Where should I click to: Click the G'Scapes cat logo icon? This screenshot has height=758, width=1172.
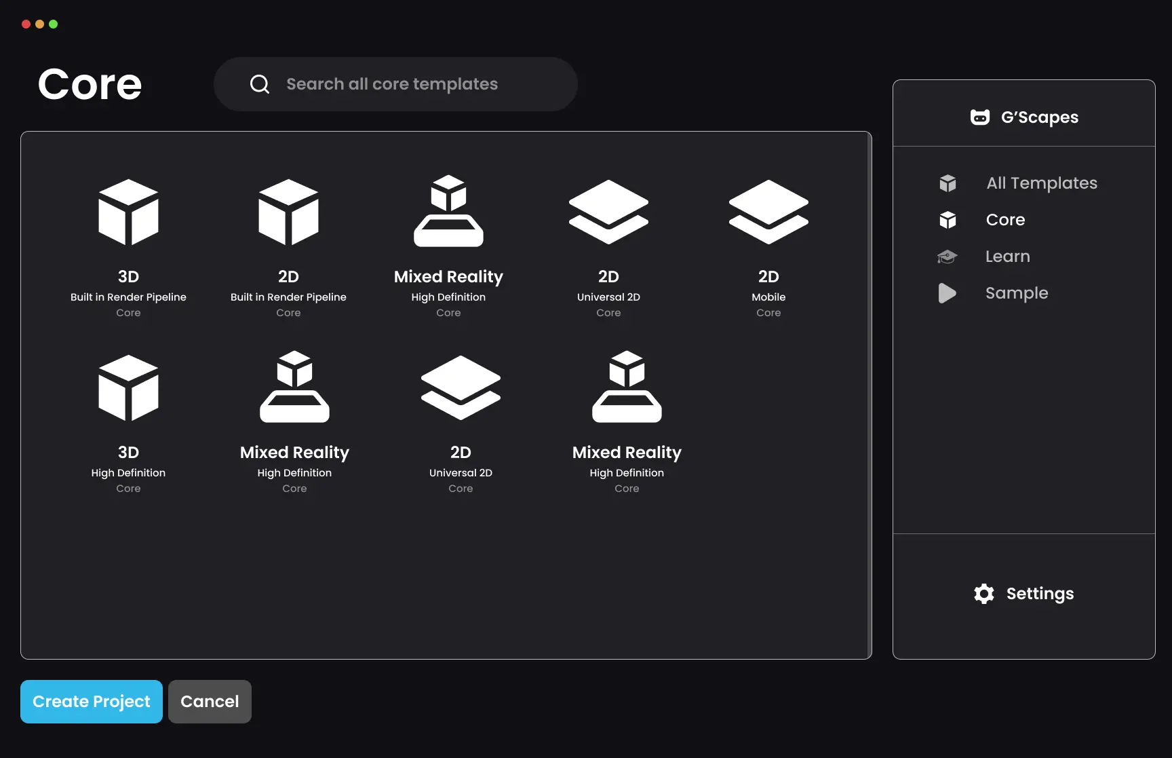(980, 117)
